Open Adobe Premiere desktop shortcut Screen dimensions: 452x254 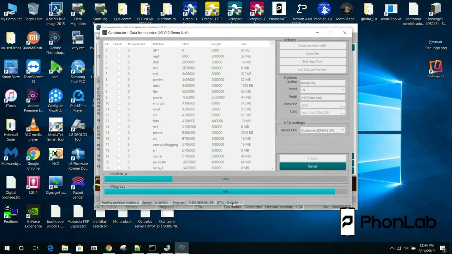pyautogui.click(x=33, y=101)
